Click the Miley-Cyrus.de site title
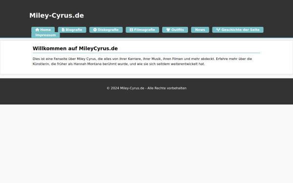Image resolution: width=293 pixels, height=183 pixels. click(57, 16)
